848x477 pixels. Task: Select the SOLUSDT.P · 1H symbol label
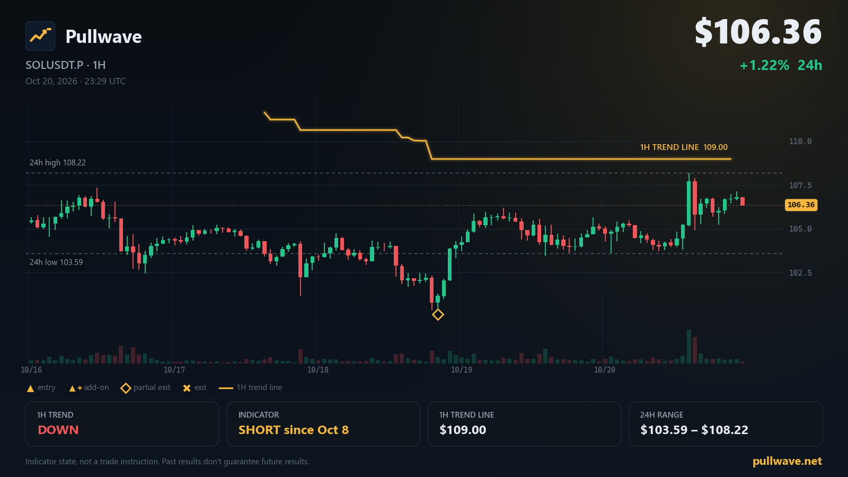point(66,65)
